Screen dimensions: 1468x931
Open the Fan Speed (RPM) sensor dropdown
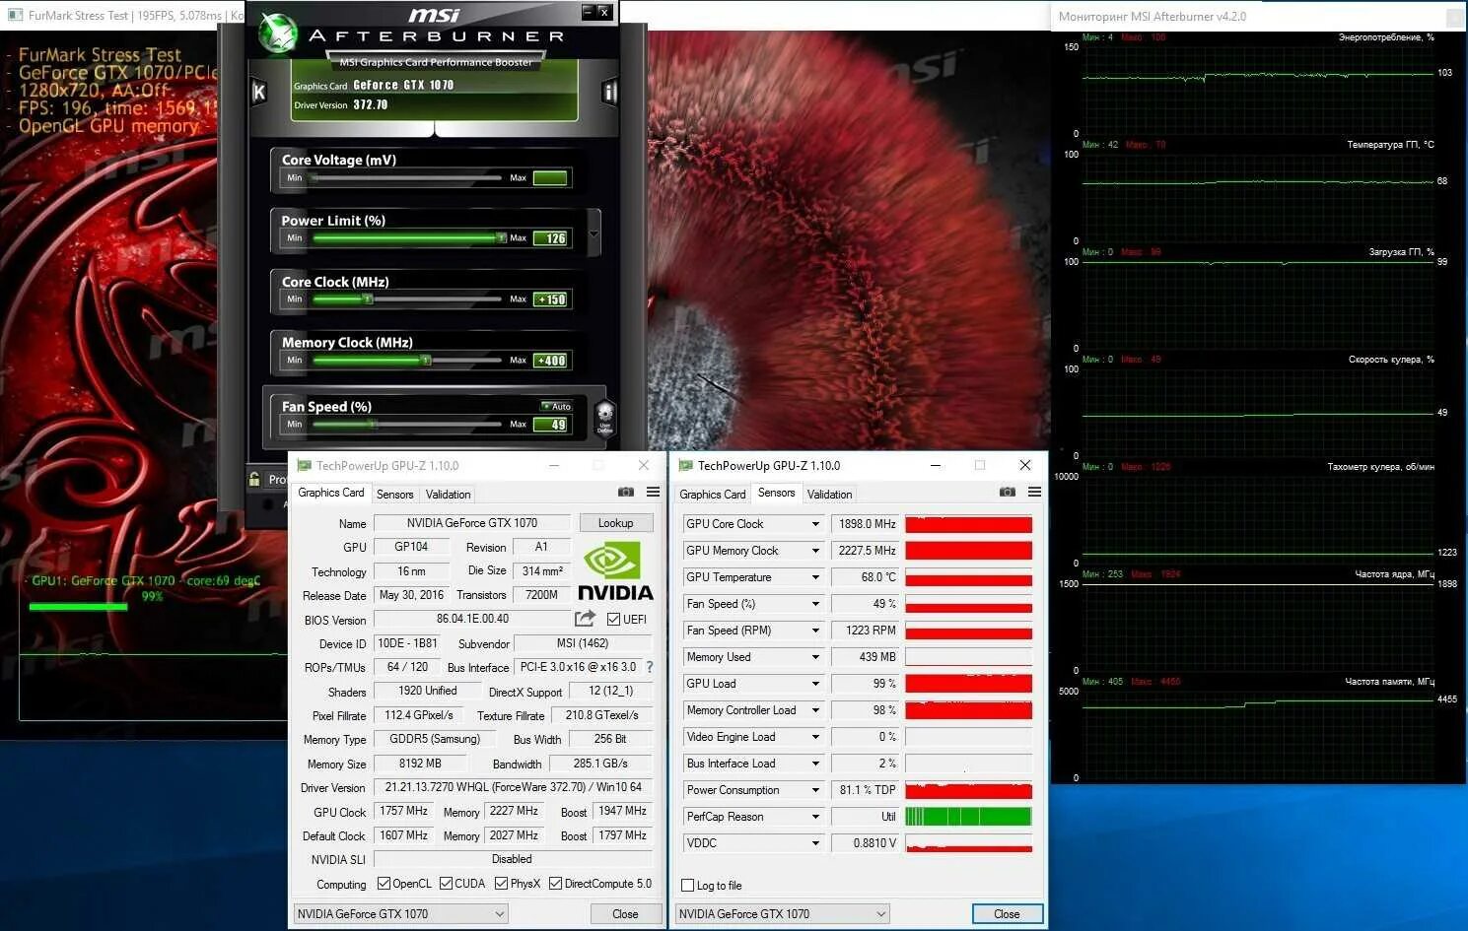click(815, 631)
